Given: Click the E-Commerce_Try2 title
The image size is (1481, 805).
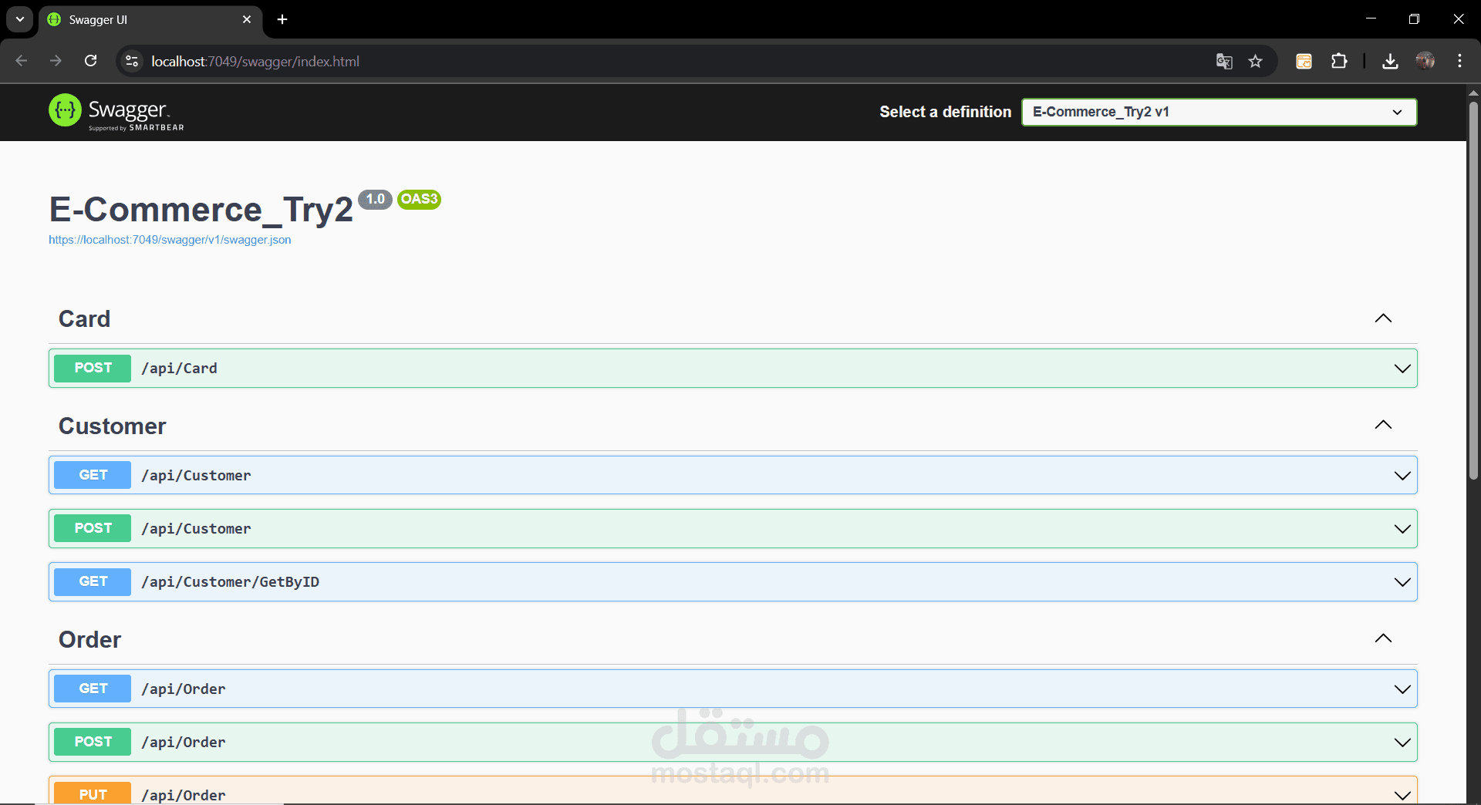Looking at the screenshot, I should click(x=201, y=210).
